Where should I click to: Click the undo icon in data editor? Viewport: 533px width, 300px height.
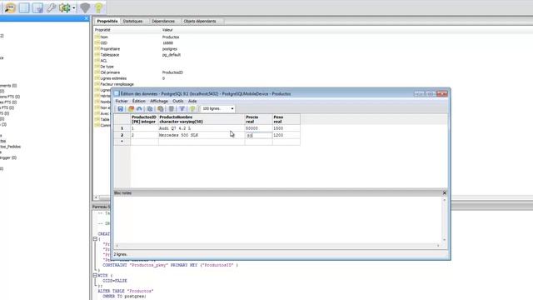pos(139,109)
